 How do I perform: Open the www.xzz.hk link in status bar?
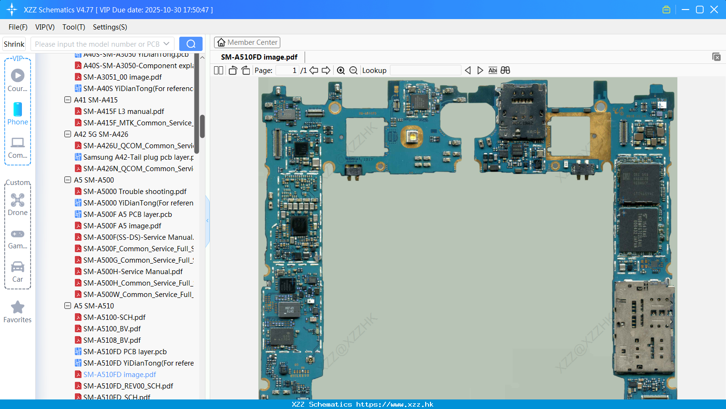coord(395,404)
